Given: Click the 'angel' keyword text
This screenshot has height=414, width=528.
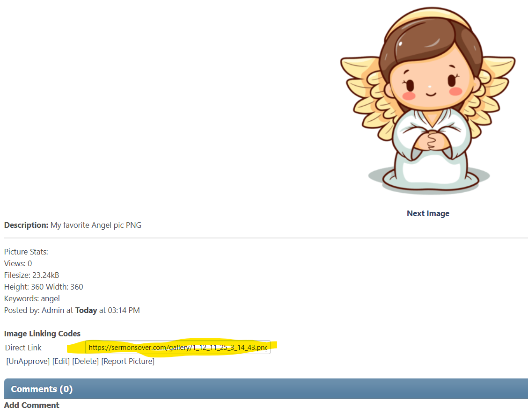Looking at the screenshot, I should click(50, 298).
